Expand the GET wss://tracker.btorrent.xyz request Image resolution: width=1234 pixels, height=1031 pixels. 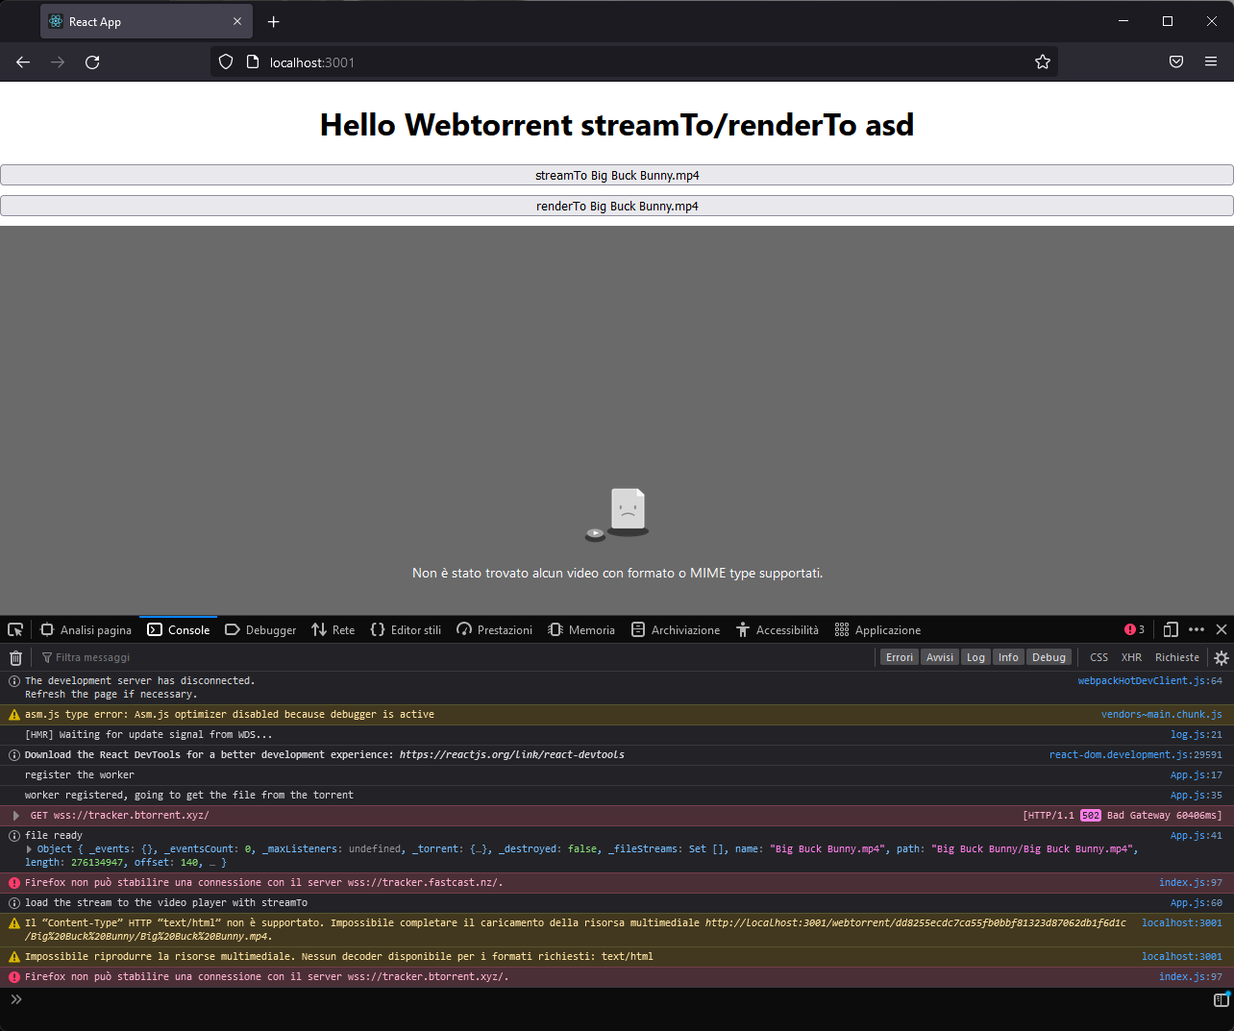[16, 816]
